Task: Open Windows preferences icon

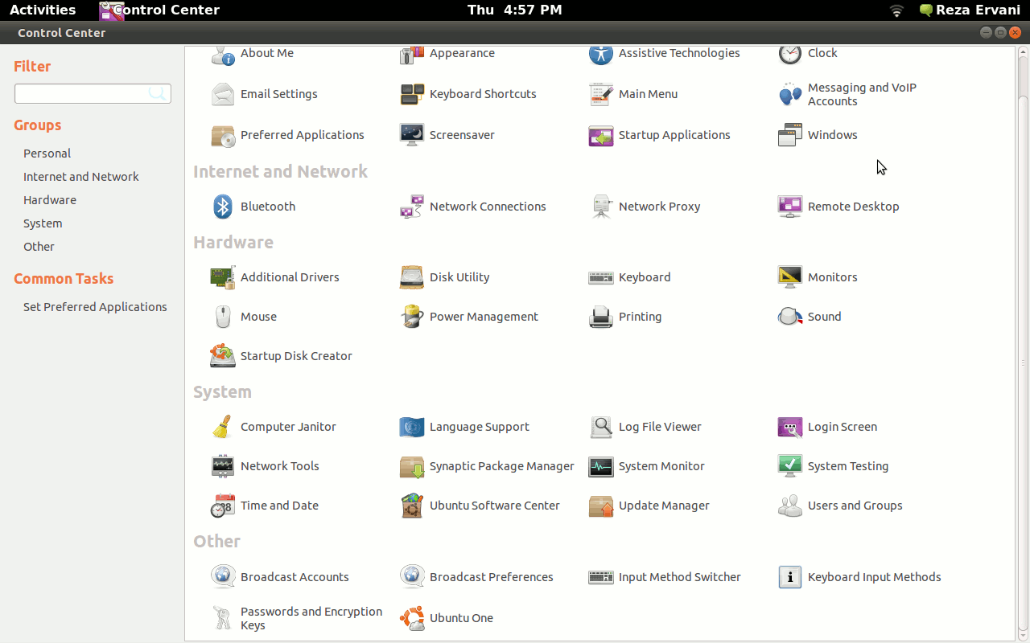Action: [x=790, y=135]
